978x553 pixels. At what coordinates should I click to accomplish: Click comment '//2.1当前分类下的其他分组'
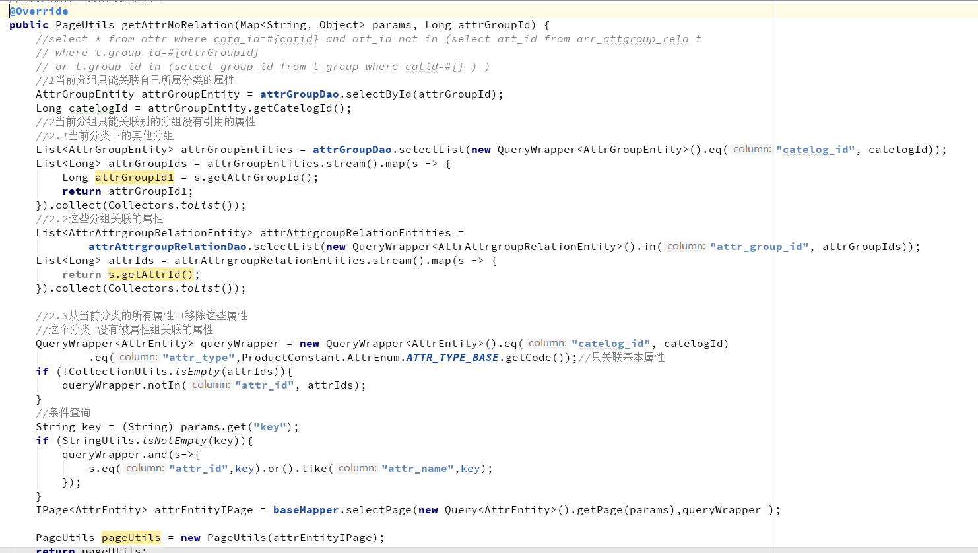105,135
